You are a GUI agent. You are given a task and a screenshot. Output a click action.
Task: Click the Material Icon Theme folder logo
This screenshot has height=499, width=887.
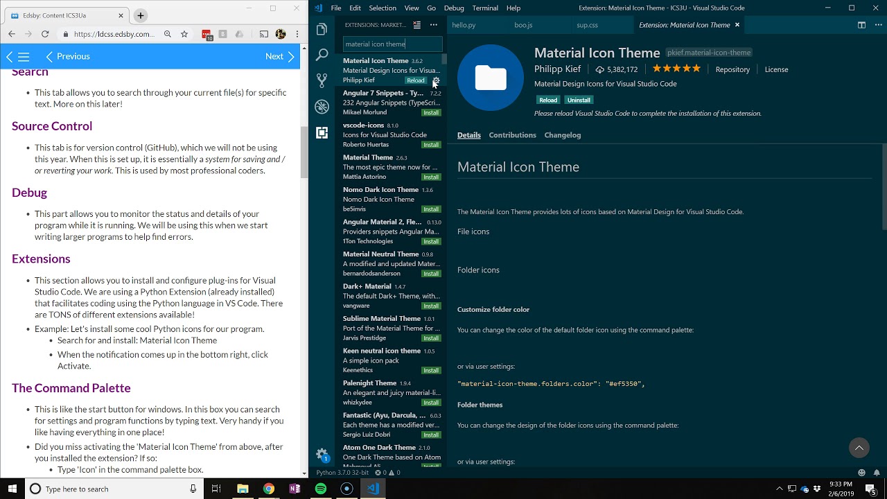pos(491,78)
